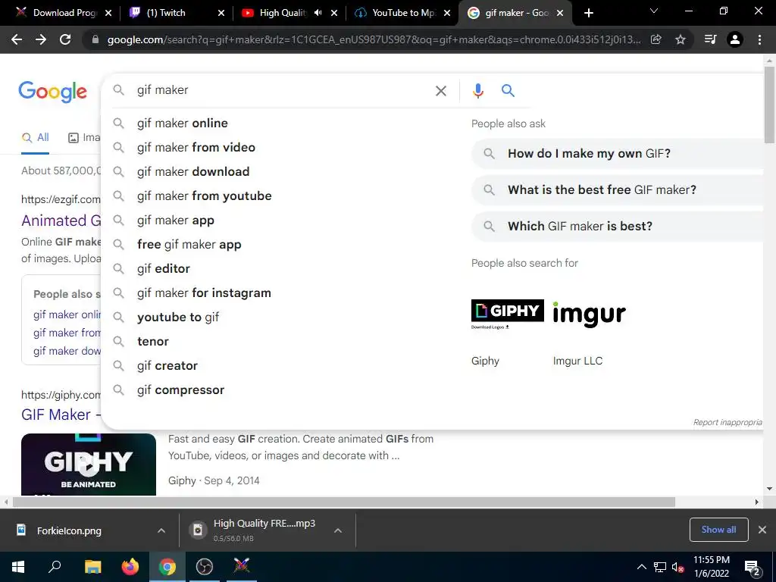Expand ForkieIcon.png download options
This screenshot has height=582, width=776.
(x=161, y=530)
